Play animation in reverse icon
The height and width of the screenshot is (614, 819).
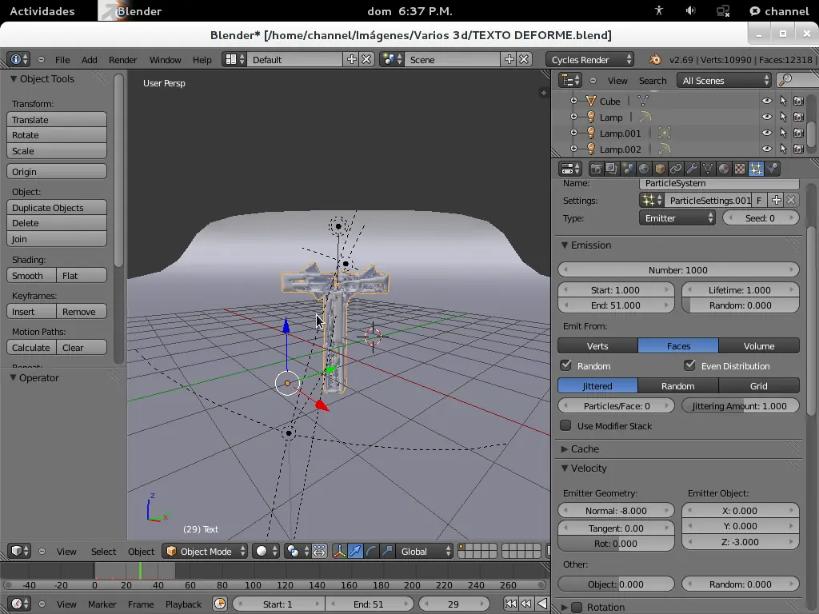542,604
